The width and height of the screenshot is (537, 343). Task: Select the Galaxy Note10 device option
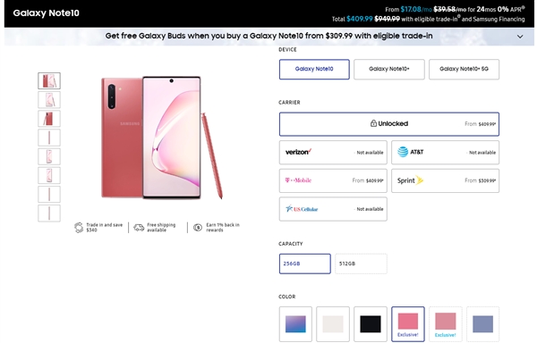click(x=314, y=70)
